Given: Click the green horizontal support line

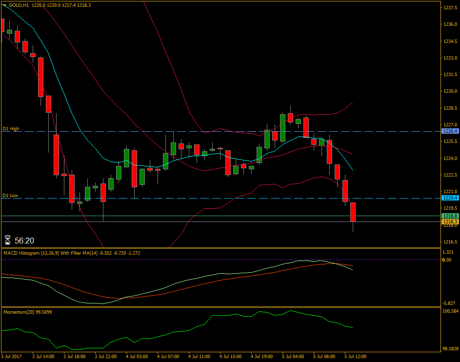Looking at the screenshot, I should (x=195, y=215).
